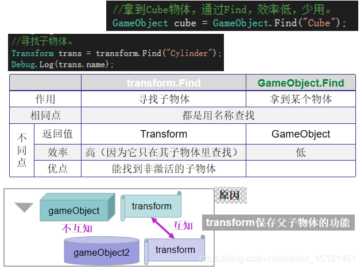Select the purple gameObject2 cylinder shape
The height and width of the screenshot is (269, 360).
point(102,251)
